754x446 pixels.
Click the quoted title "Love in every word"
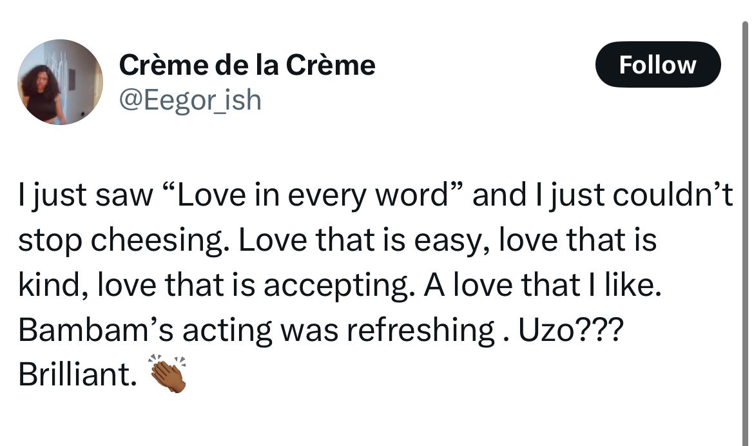[314, 195]
